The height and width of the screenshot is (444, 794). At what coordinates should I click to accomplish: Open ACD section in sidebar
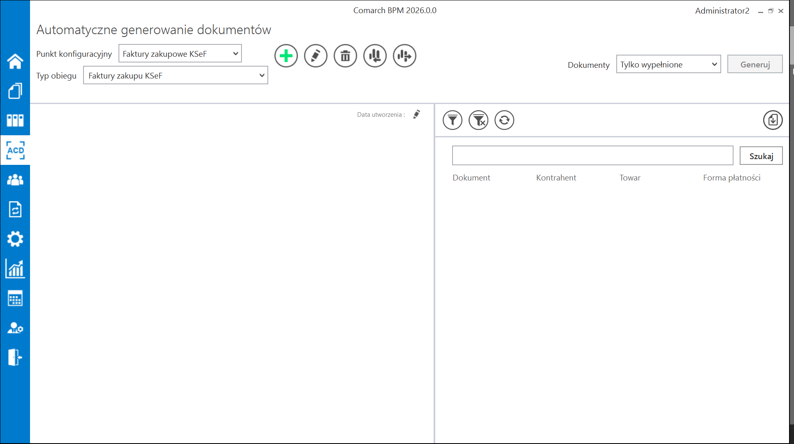(15, 150)
